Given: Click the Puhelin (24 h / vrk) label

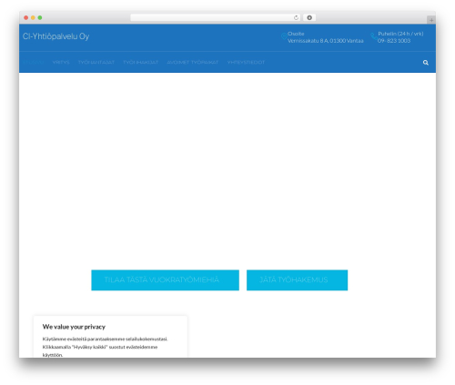Looking at the screenshot, I should coord(400,34).
